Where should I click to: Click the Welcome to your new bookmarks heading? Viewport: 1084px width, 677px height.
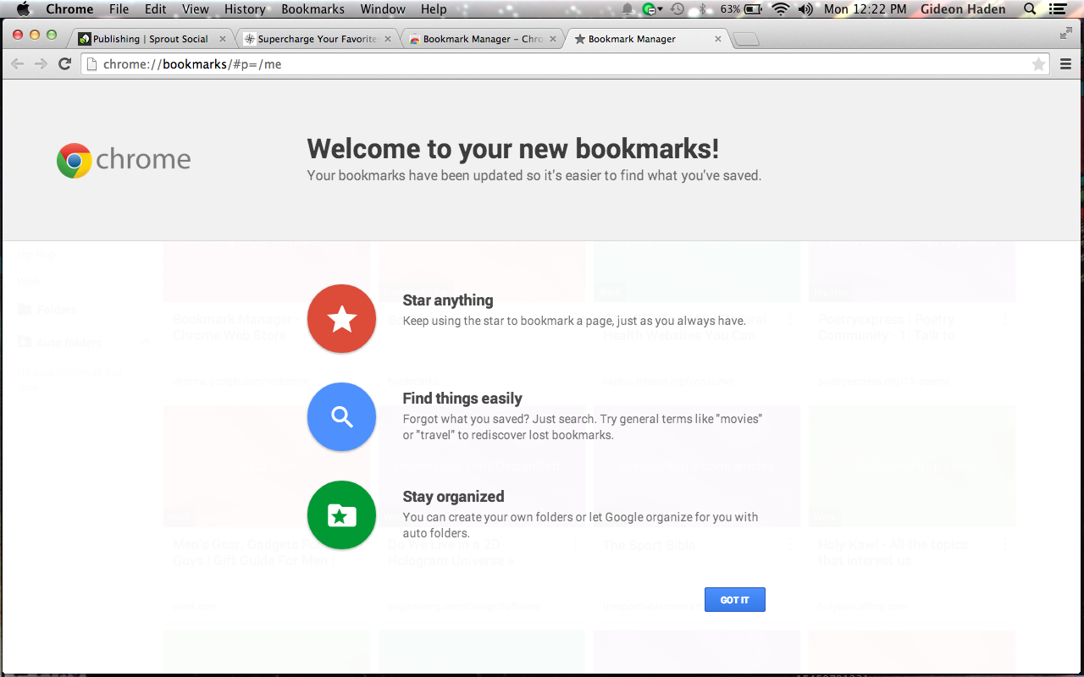tap(512, 148)
